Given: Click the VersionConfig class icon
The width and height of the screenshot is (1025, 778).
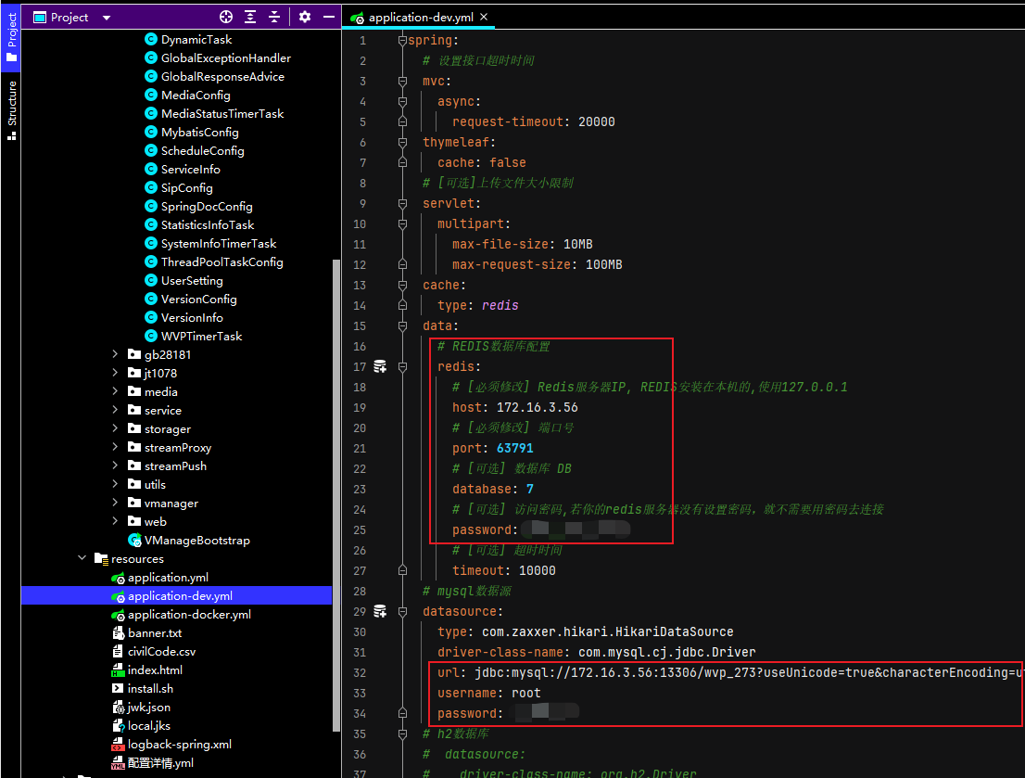Looking at the screenshot, I should coord(151,299).
